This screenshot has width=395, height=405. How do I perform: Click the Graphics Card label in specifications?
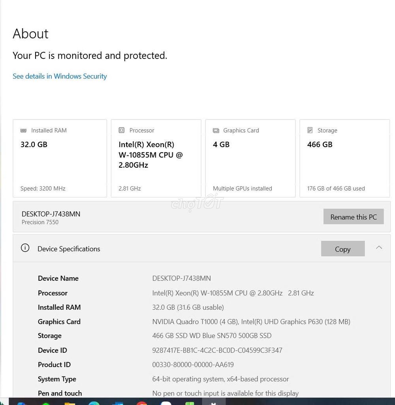click(59, 322)
